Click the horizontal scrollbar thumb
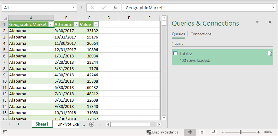This screenshot has height=136, width=278. [x=130, y=124]
